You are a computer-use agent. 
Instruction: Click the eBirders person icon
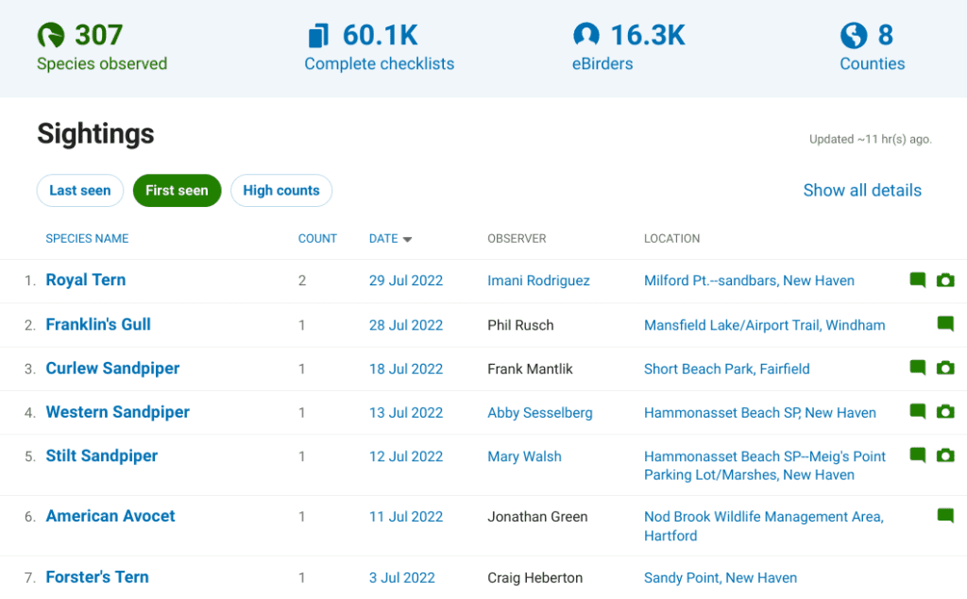click(585, 35)
